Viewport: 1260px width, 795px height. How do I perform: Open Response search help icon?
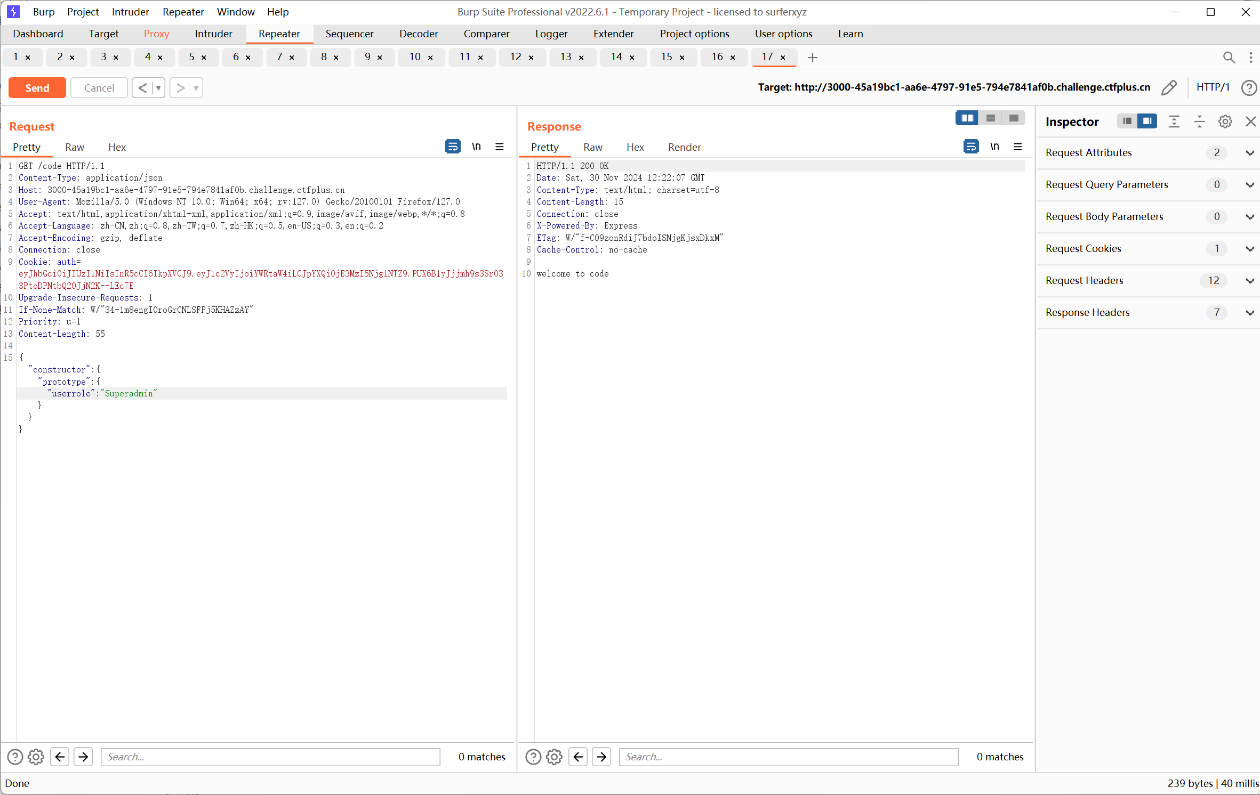(533, 757)
